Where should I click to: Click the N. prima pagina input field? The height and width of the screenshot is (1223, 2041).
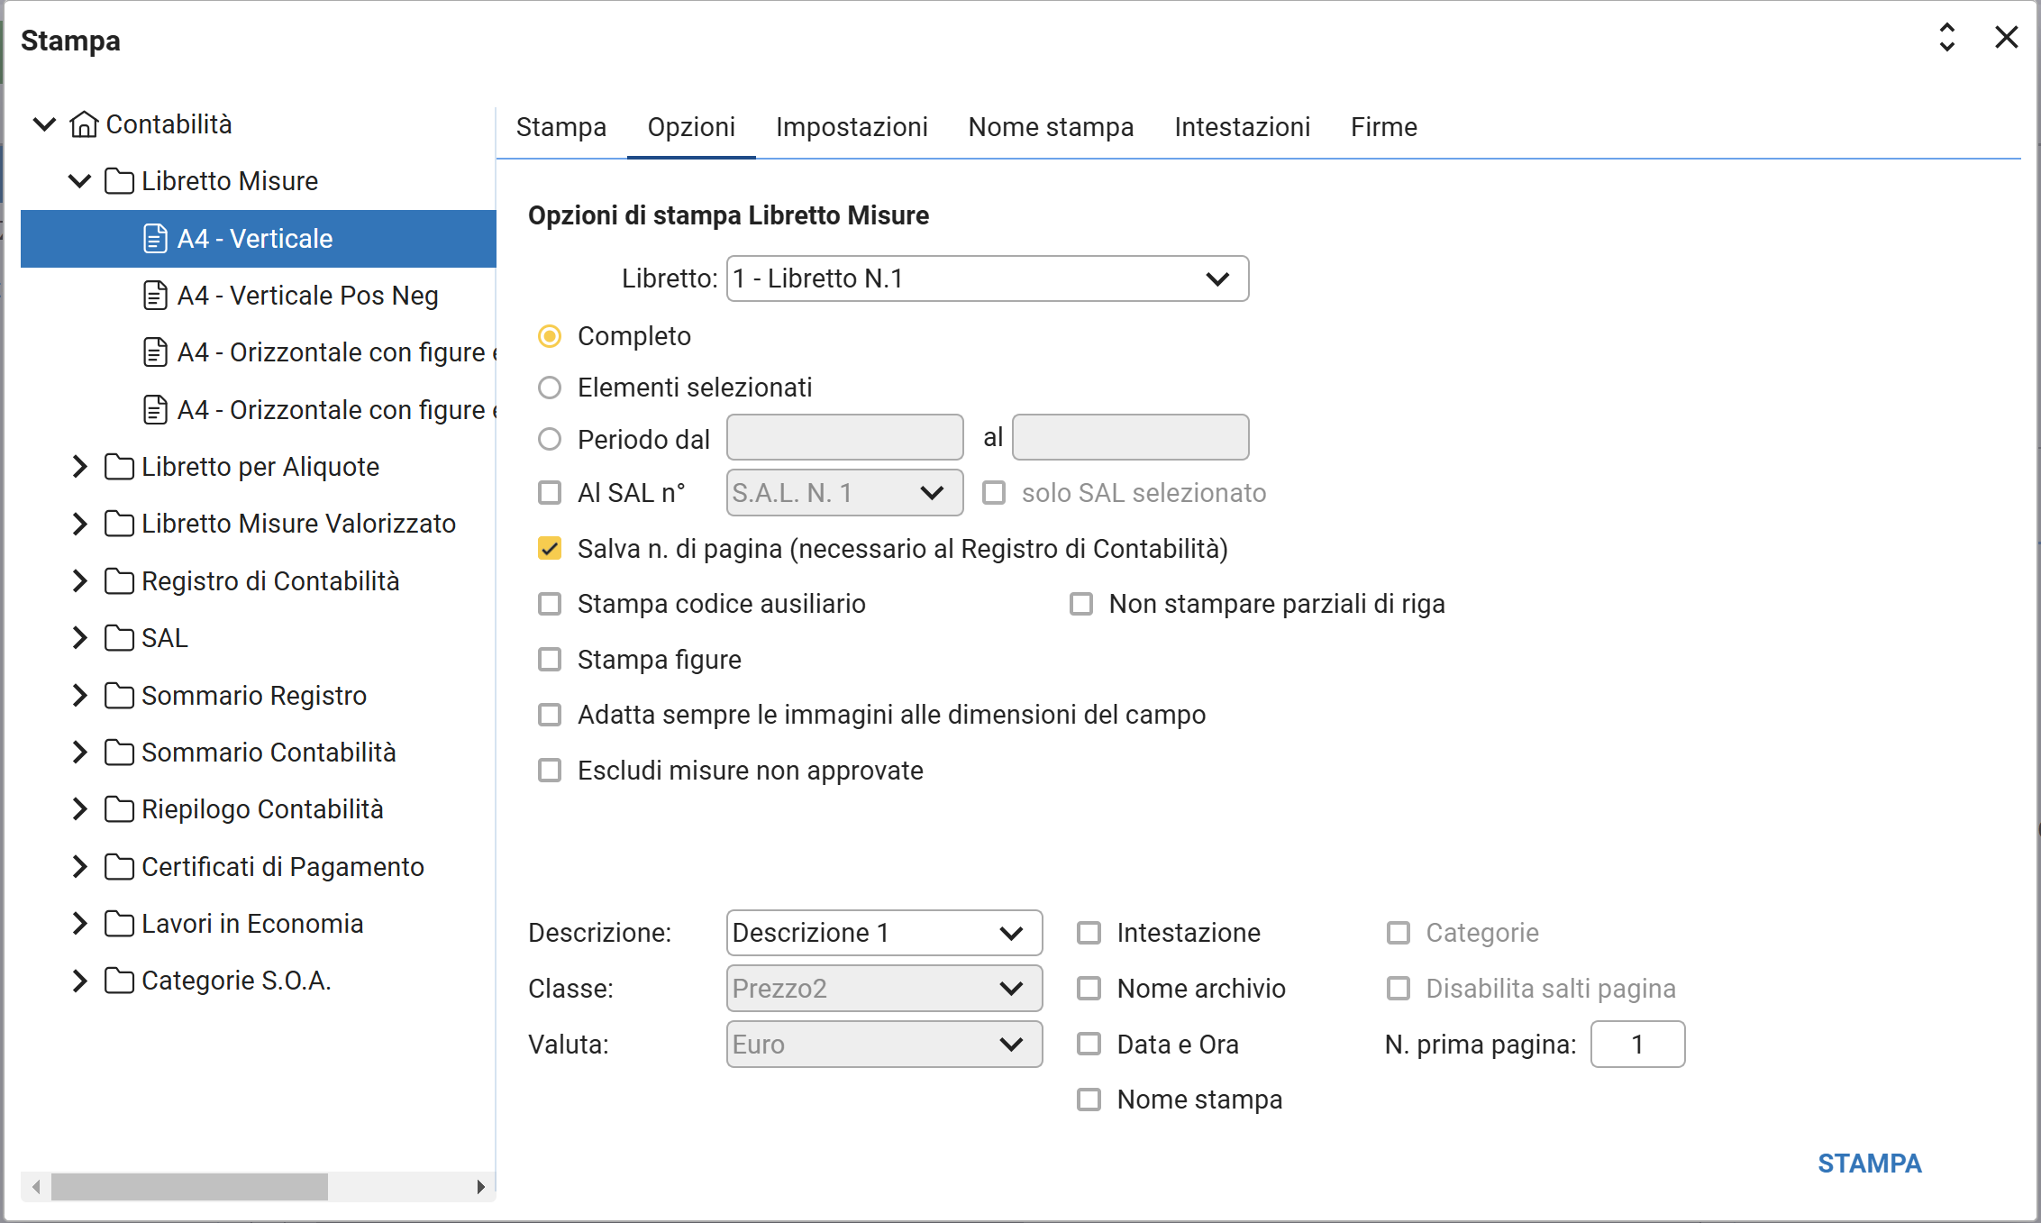click(1636, 1045)
